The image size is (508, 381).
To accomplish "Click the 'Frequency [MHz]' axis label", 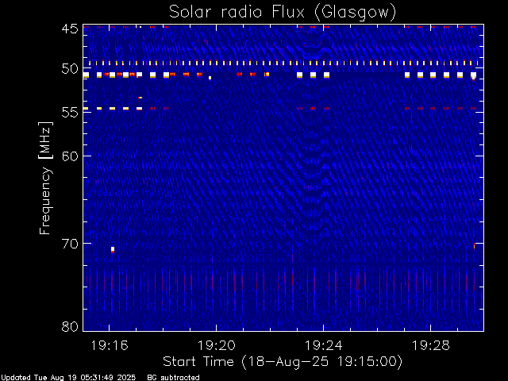I will tap(45, 178).
